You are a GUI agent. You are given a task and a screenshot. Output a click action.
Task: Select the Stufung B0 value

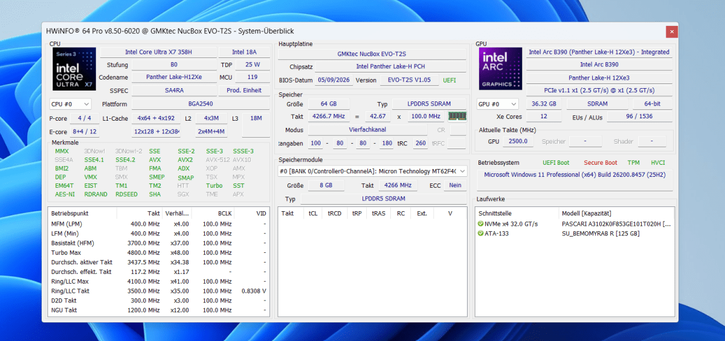coord(174,65)
